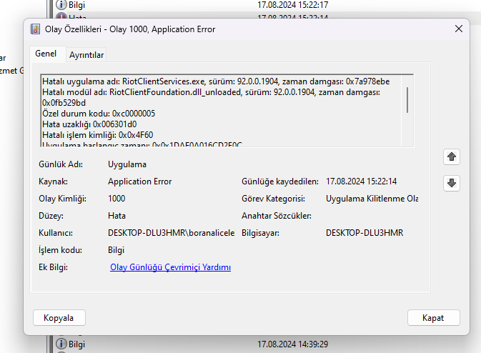This screenshot has height=353, width=481.
Task: Click the Hata uzaklığı 0x006301d0 line
Action: [x=89, y=124]
